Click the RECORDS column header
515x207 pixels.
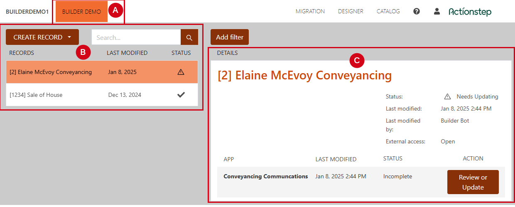22,53
